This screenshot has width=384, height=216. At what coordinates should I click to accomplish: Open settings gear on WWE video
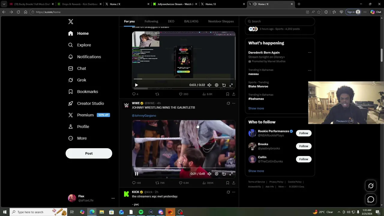point(217,174)
